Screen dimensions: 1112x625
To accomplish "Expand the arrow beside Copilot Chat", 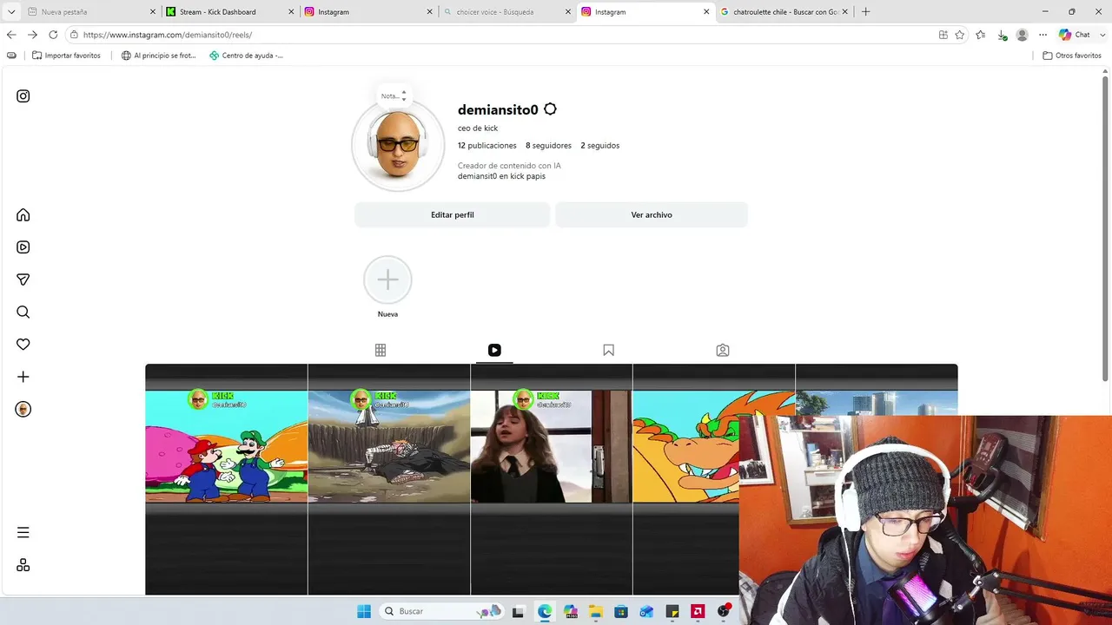I will [x=1102, y=35].
